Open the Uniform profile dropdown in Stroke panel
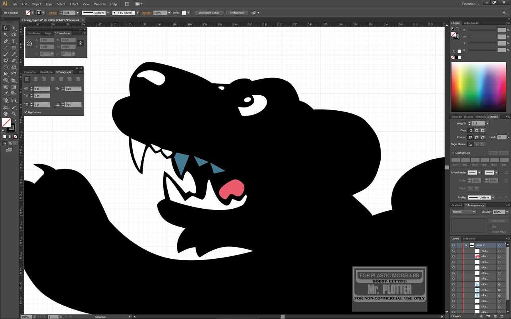The width and height of the screenshot is (511, 319). (493, 198)
